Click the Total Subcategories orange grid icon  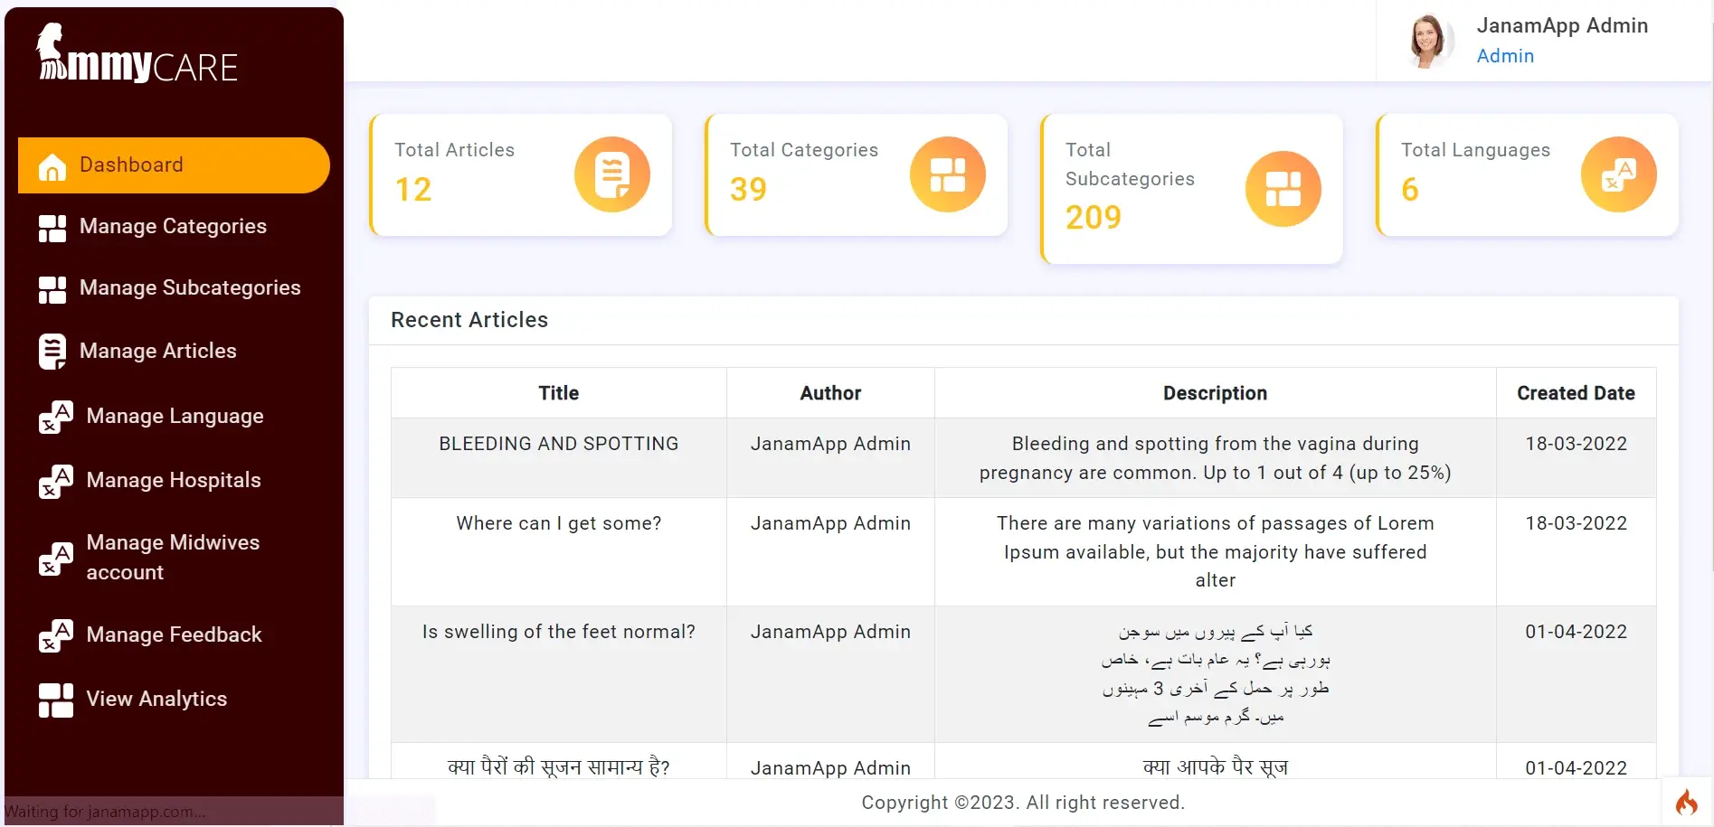[1283, 189]
